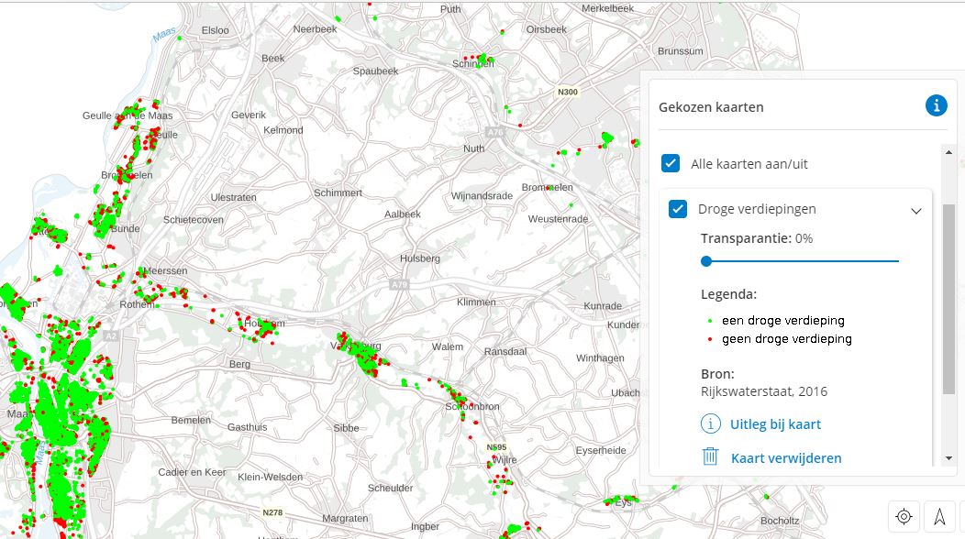Click Kaart verwijderen to remove the map
The height and width of the screenshot is (539, 965).
787,457
